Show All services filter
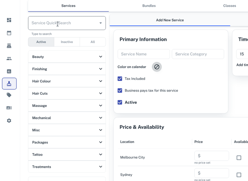The height and width of the screenshot is (181, 248). click(93, 42)
